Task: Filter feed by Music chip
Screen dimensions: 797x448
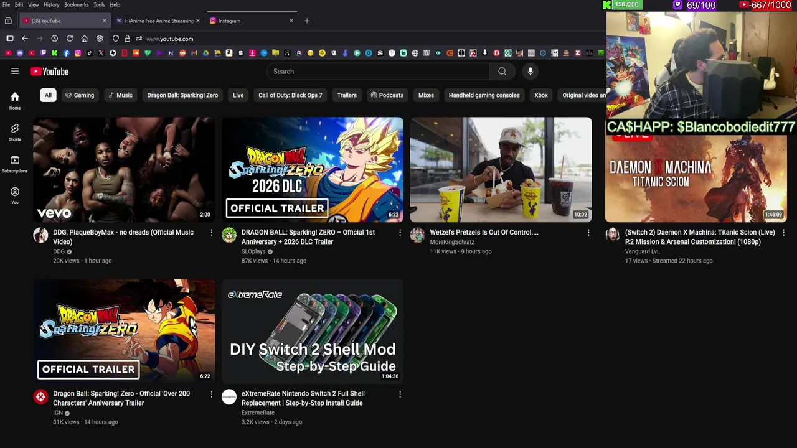Action: [120, 95]
